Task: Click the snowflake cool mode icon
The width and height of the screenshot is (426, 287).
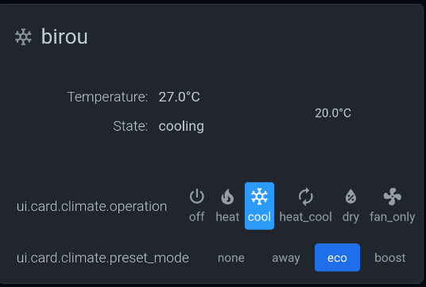Action: click(x=259, y=196)
